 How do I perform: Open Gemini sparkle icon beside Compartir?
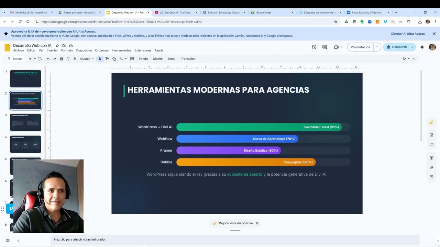422,47
